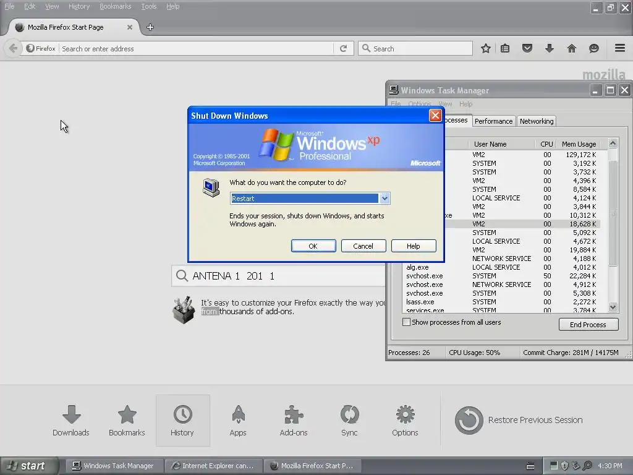Viewport: 633px width, 475px height.
Task: Open History from the start page footer
Action: [182, 421]
